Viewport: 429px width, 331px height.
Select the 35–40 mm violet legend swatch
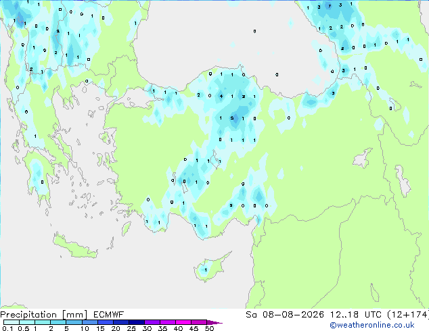pos(168,322)
